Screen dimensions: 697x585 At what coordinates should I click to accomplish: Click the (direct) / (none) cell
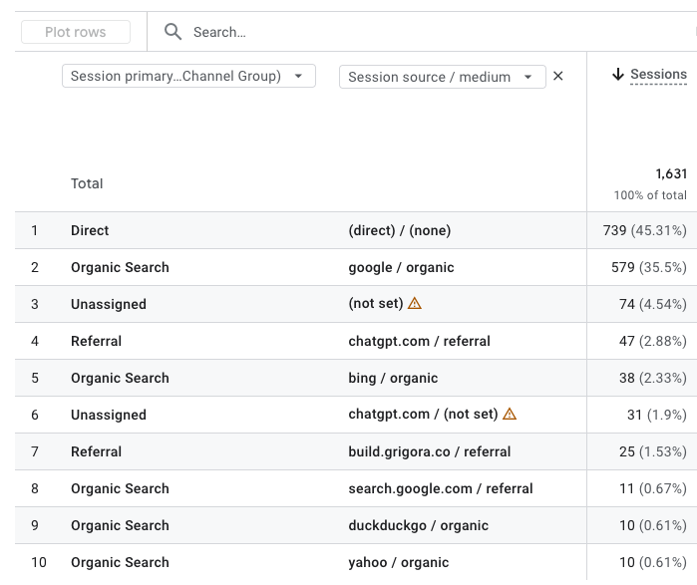[x=400, y=230]
